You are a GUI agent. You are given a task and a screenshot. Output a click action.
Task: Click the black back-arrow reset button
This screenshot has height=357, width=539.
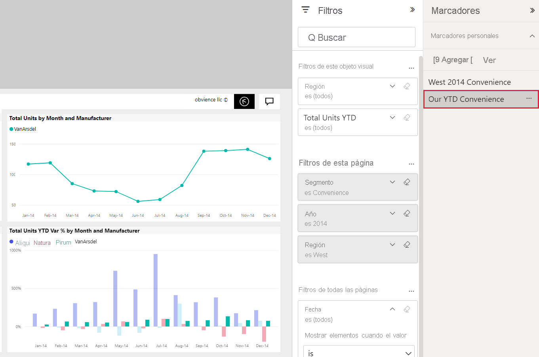244,101
